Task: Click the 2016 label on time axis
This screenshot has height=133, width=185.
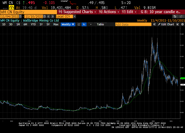Action: (82, 121)
